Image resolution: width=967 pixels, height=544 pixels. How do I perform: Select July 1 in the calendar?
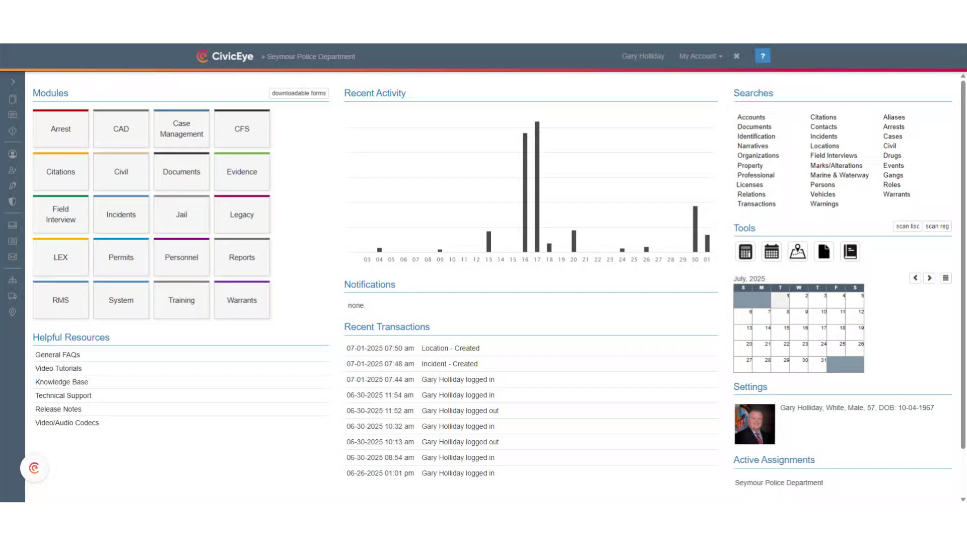(x=780, y=300)
